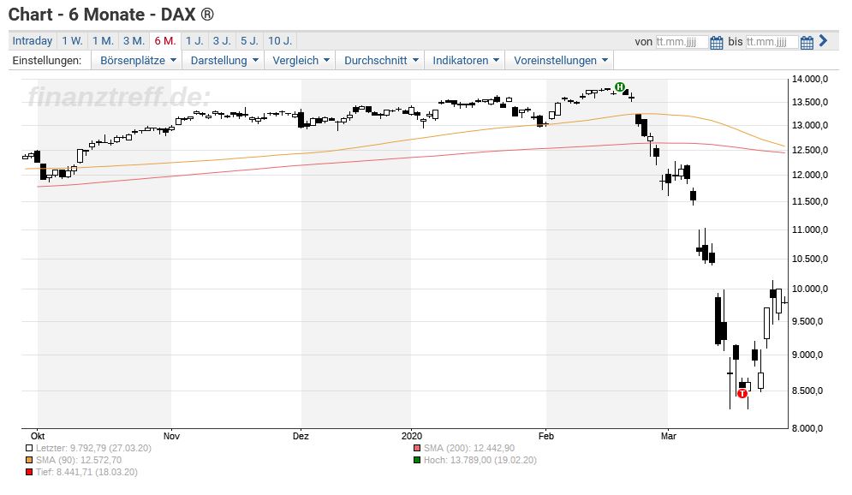The width and height of the screenshot is (852, 495).
Task: Switch to the 3 J. timeframe tab
Action: pos(222,41)
